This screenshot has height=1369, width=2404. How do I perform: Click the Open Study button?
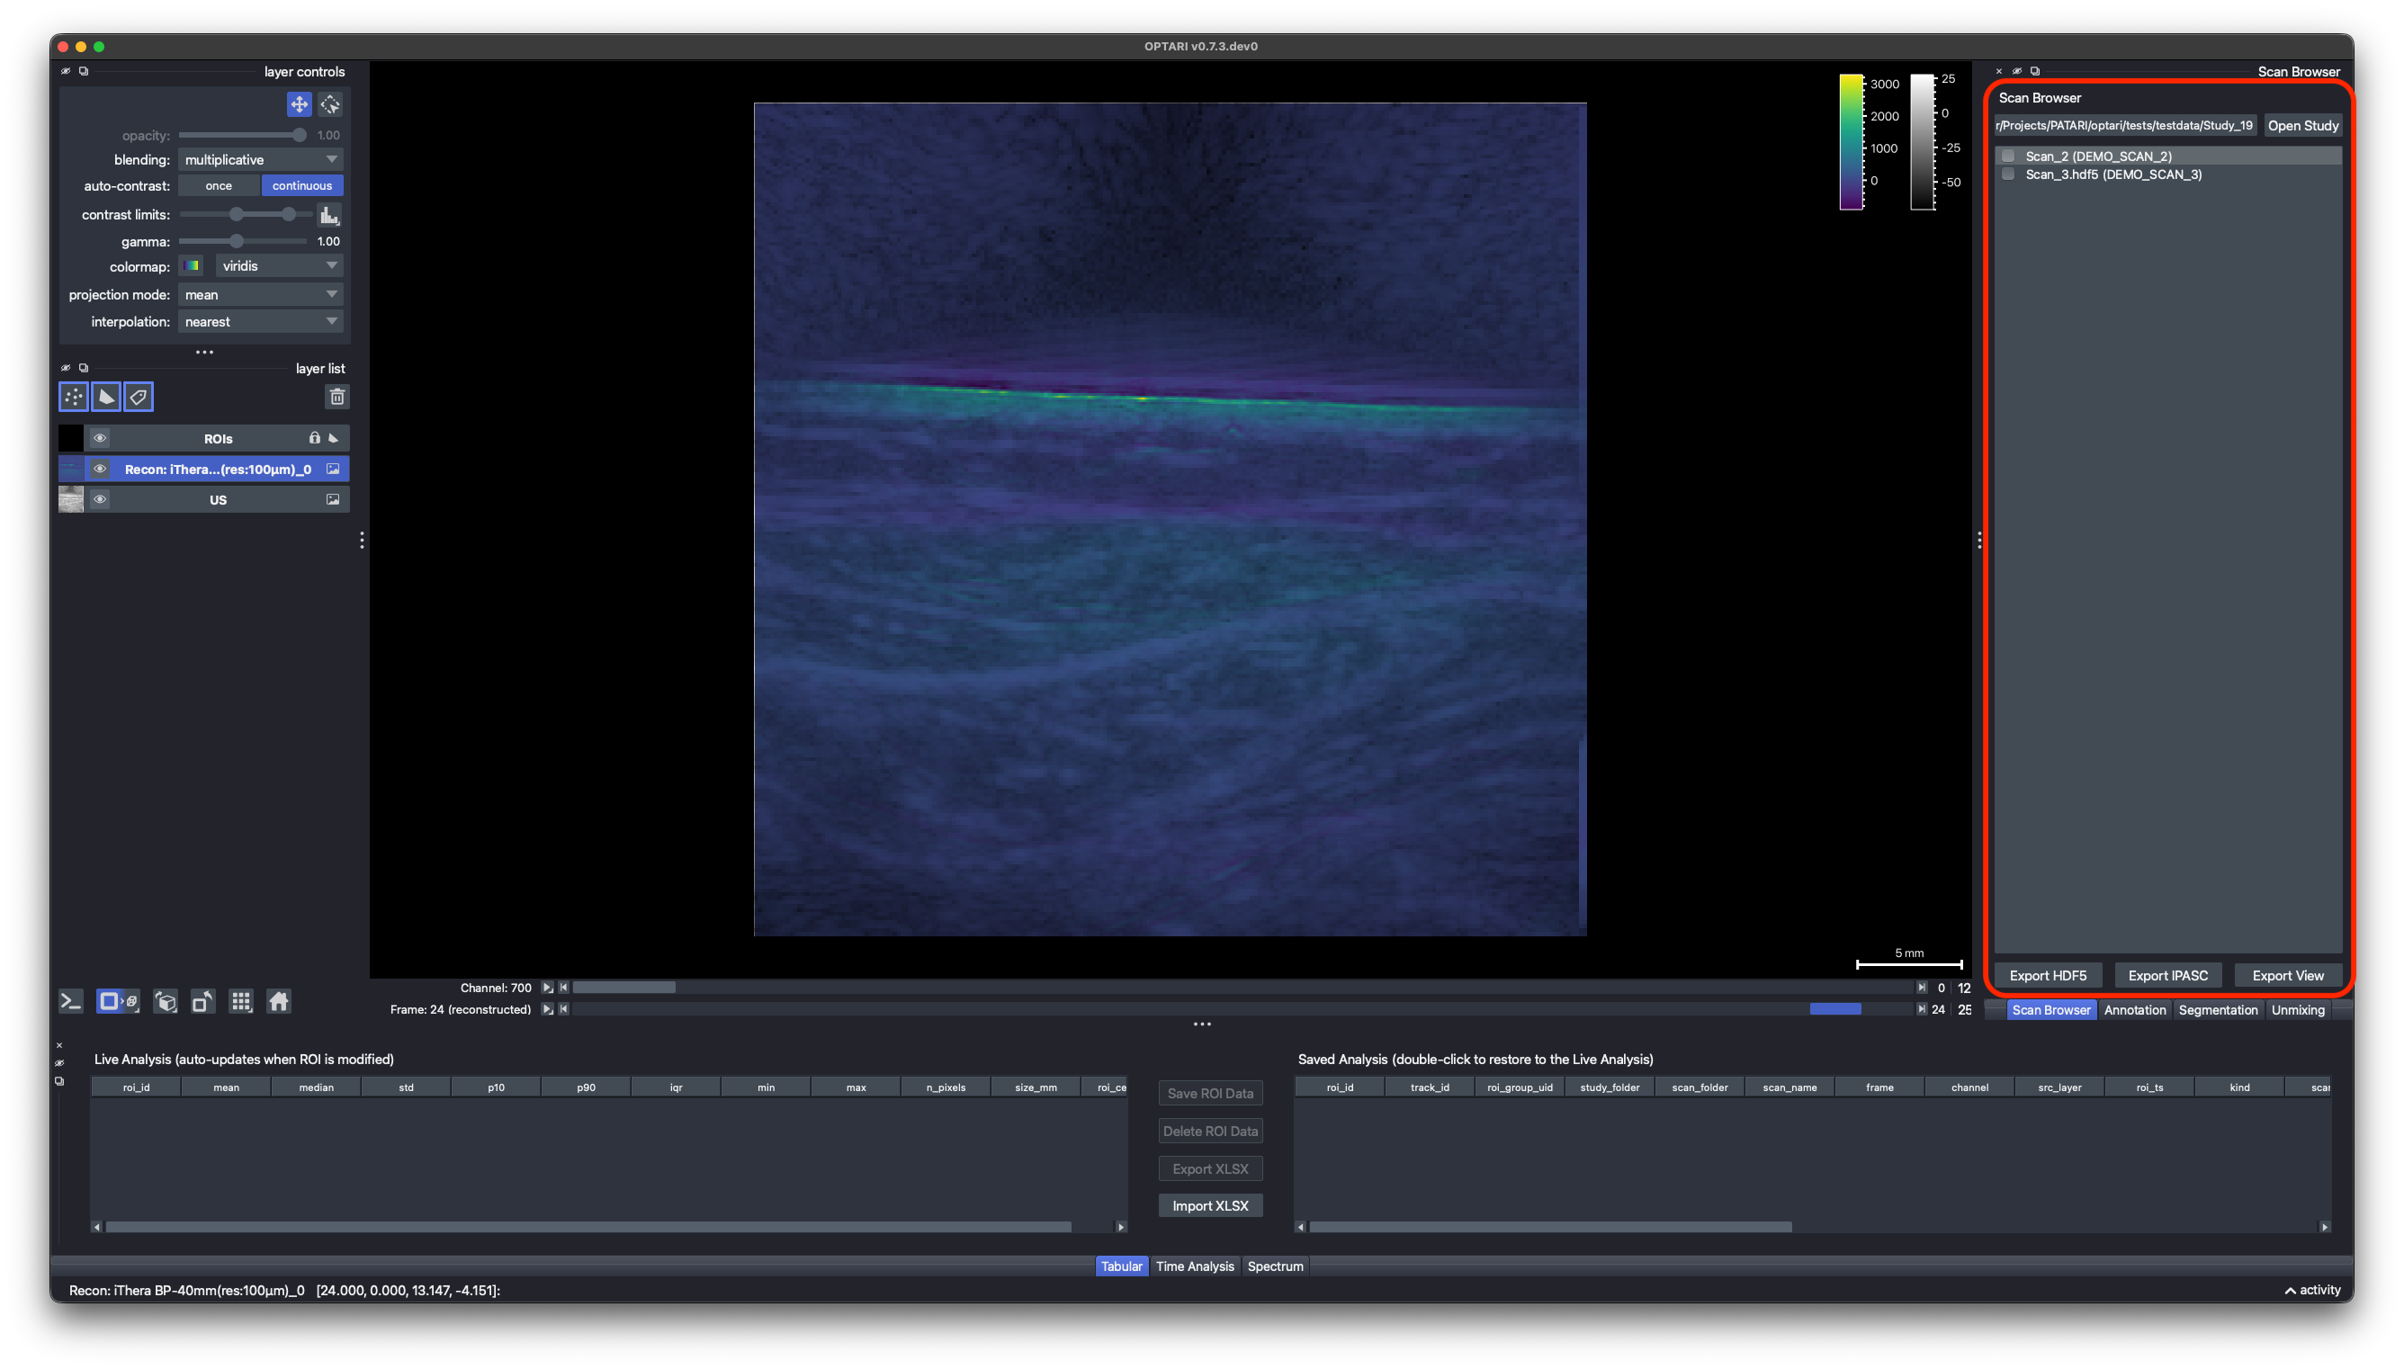[x=2302, y=126]
